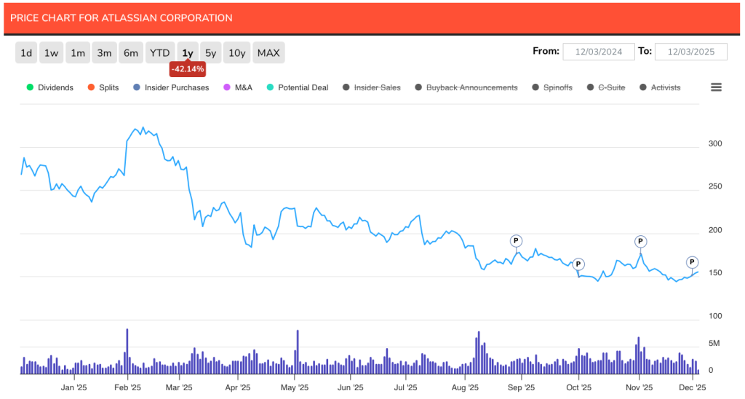
Task: Click the Aug '25 axis label
Action: pyautogui.click(x=465, y=387)
